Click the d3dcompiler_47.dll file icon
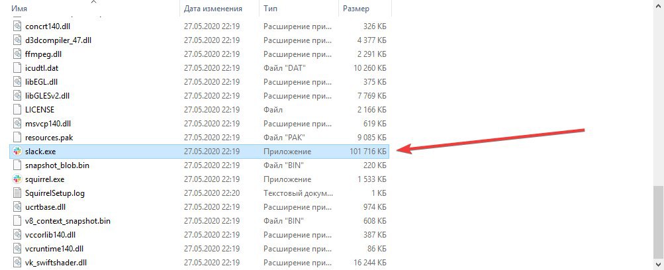 pos(17,40)
